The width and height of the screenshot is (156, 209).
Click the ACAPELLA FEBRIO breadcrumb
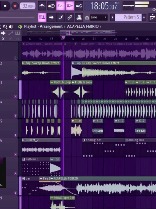coord(83,26)
